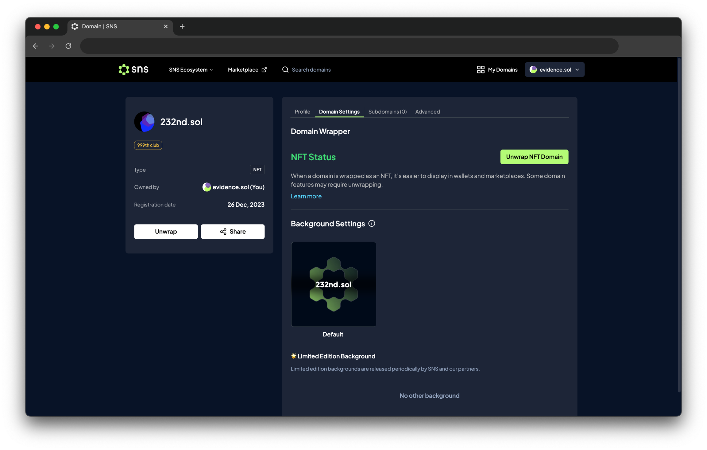Click the search magnifier icon
The image size is (707, 450).
(285, 70)
